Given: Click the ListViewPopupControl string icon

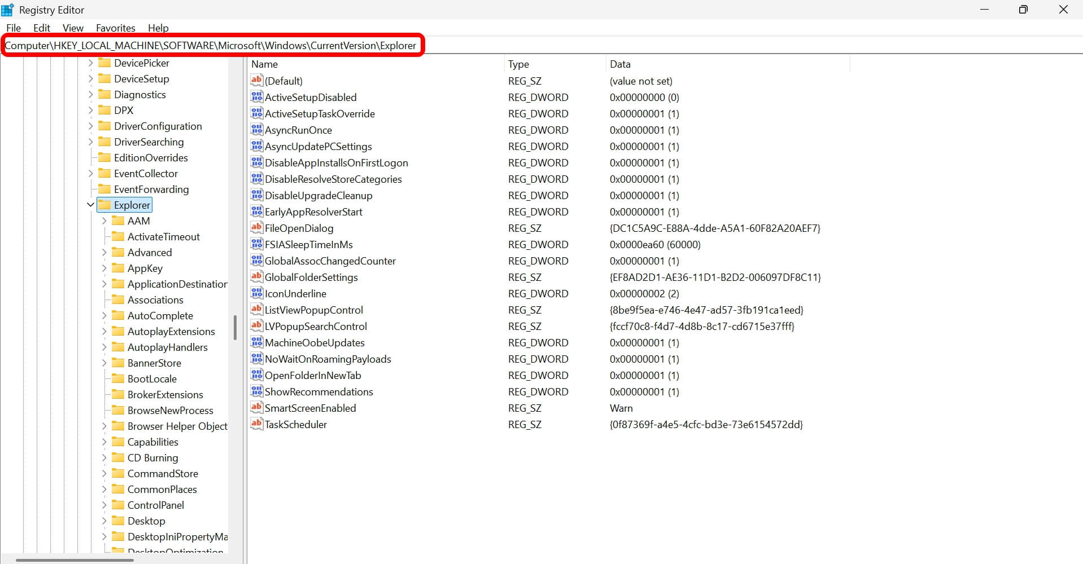Looking at the screenshot, I should click(257, 309).
